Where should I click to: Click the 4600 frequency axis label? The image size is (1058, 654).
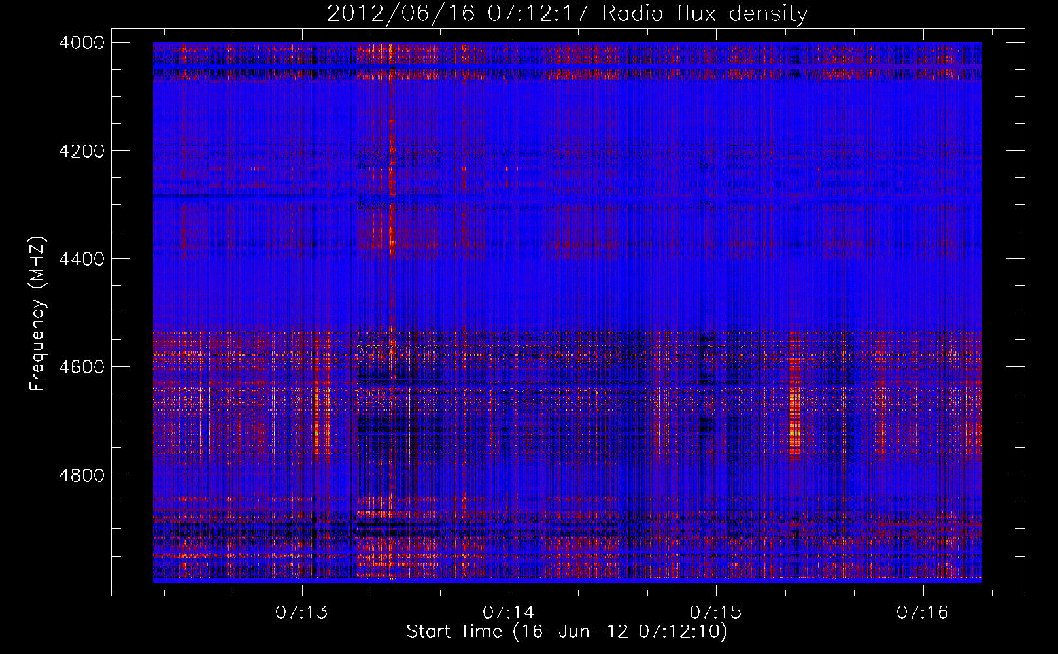pyautogui.click(x=82, y=367)
